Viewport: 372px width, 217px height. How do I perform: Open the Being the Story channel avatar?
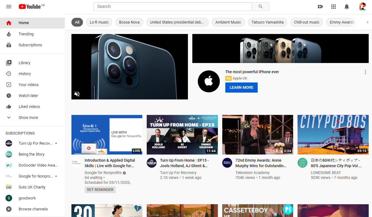click(x=9, y=154)
